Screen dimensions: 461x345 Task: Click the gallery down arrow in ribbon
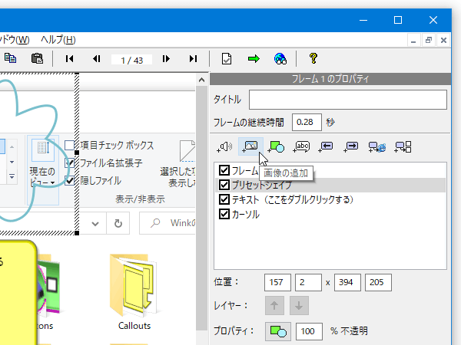tap(12, 162)
